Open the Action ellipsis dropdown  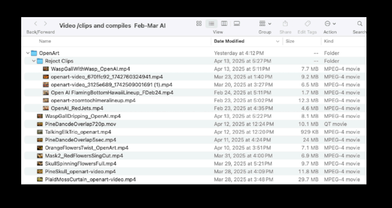(330, 23)
